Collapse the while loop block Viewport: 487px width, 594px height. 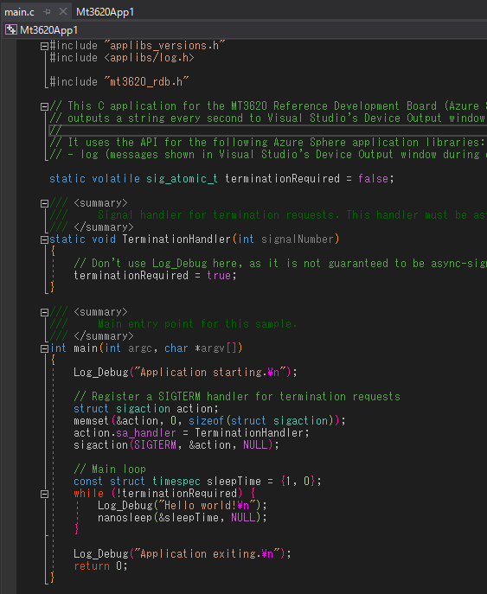point(44,494)
